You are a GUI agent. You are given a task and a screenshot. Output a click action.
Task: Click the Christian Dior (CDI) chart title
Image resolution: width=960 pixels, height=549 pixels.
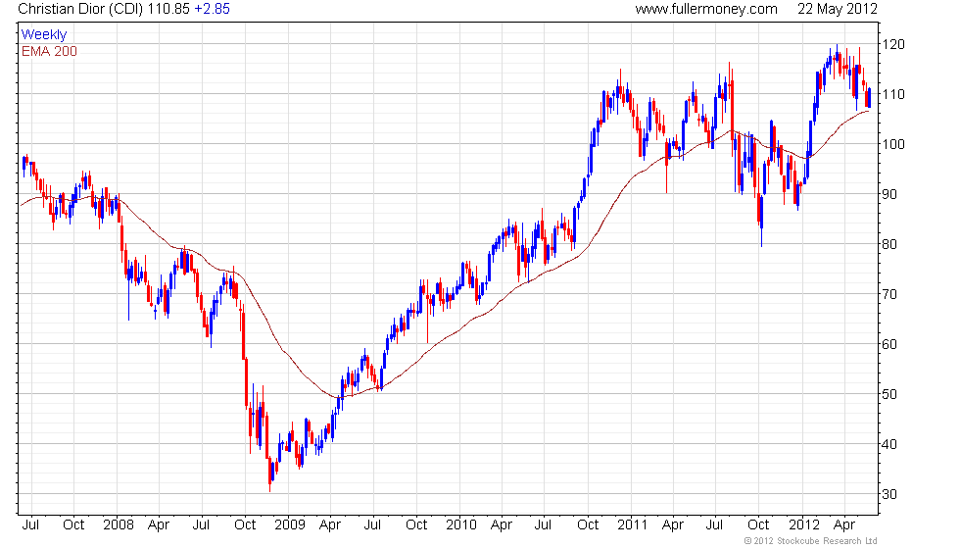coord(80,9)
